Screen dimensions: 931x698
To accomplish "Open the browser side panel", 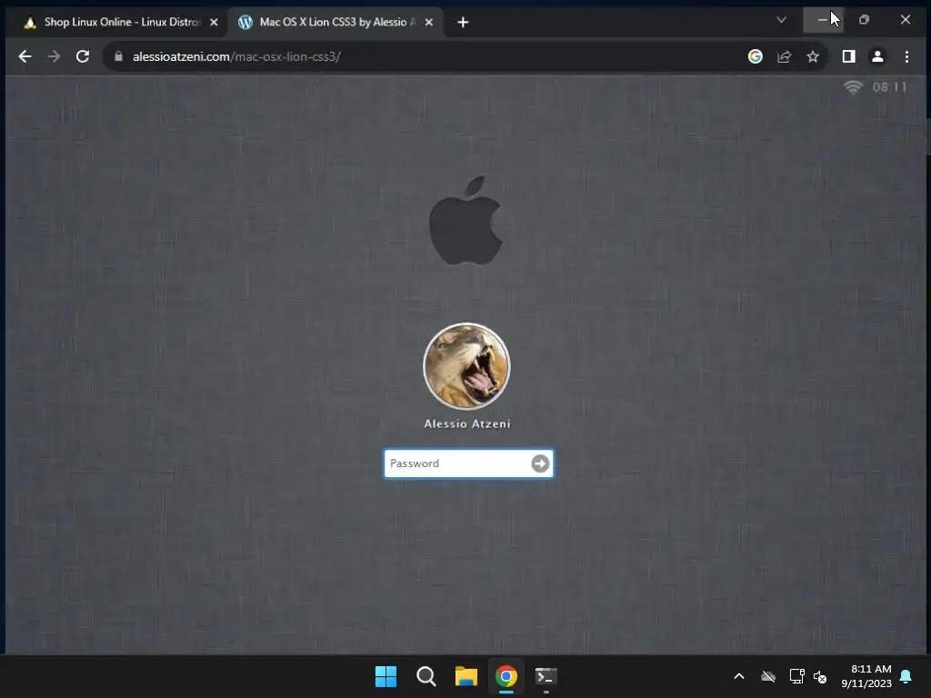I will 848,56.
